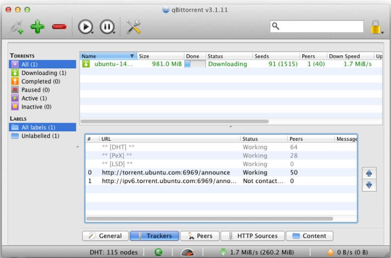Sort torrents by Name column header
The width and height of the screenshot is (391, 258).
(108, 56)
